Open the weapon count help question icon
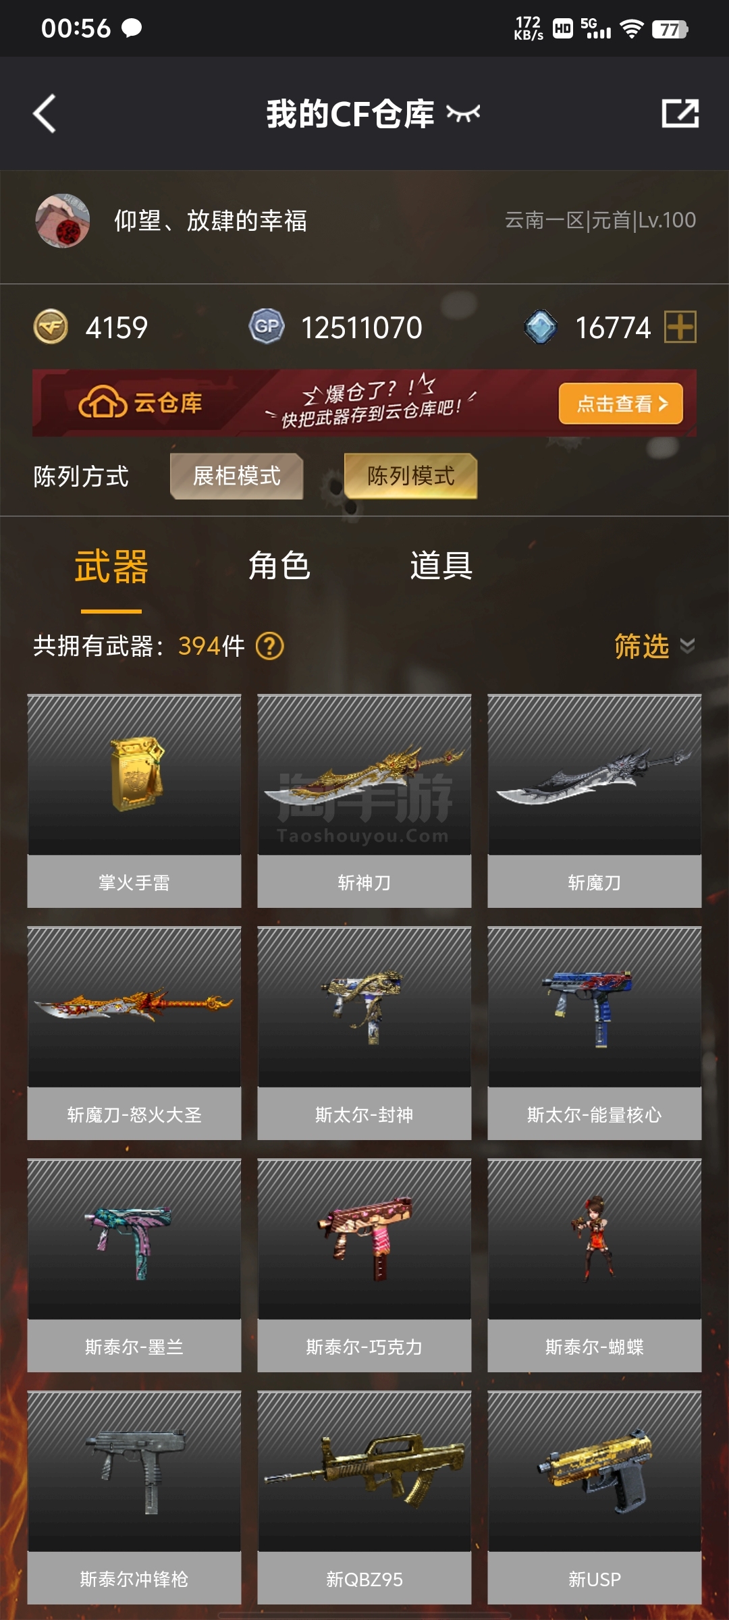729x1620 pixels. point(270,646)
